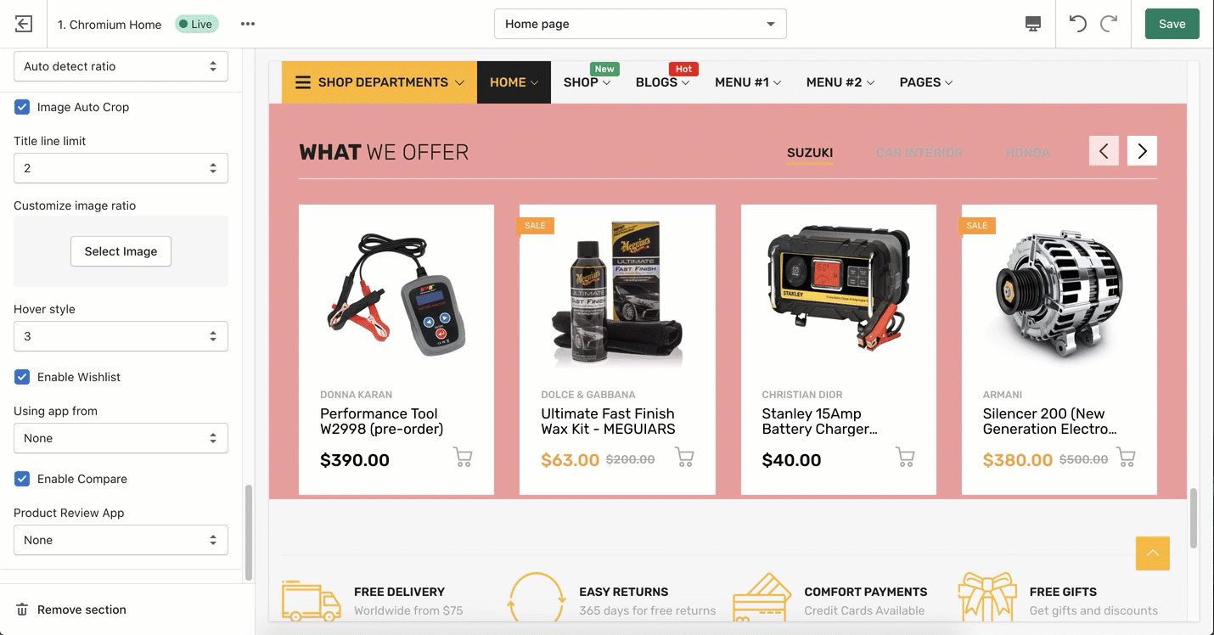Screen dimensions: 1214x635
Task: Click the carousel next arrow
Action: pos(1142,151)
